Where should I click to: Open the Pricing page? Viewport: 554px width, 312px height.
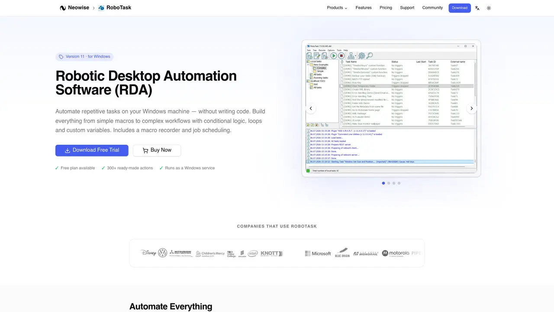(386, 8)
